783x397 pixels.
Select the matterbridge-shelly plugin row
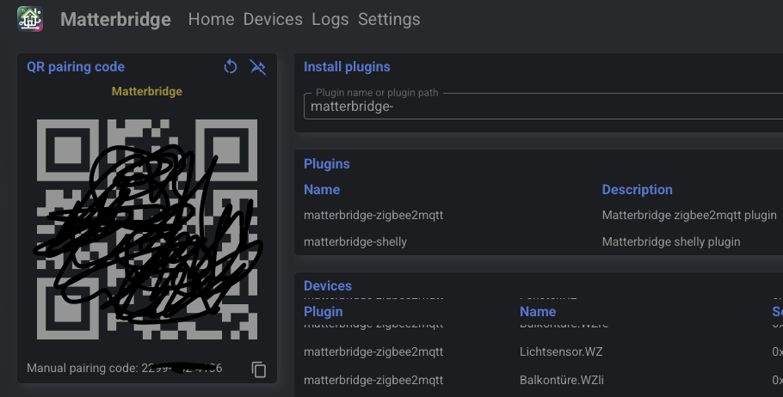pos(355,241)
